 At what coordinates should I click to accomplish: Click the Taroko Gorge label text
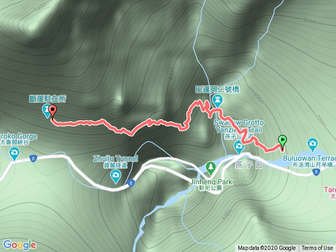click(18, 136)
